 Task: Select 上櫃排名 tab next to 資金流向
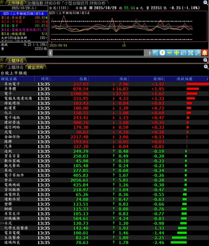point(15,67)
